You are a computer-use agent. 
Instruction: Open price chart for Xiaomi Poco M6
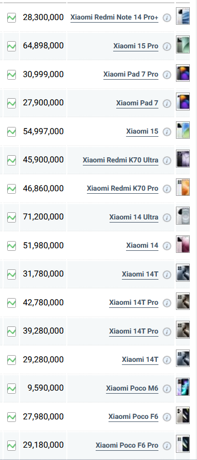(x=11, y=389)
